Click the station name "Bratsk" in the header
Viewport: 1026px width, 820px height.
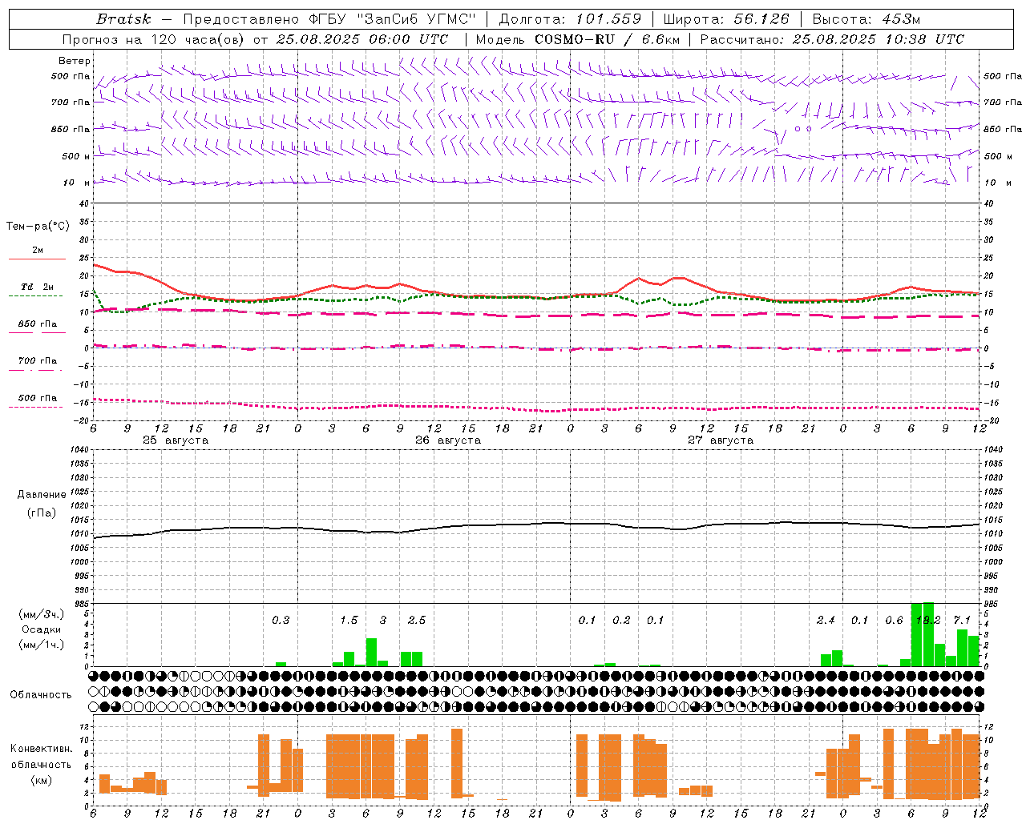(x=123, y=19)
